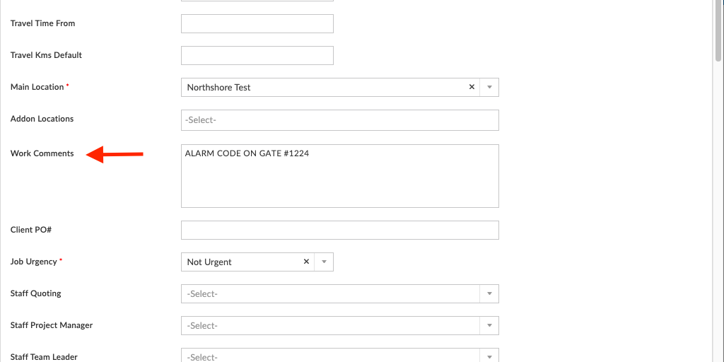Open the Staff Project Manager dropdown arrow

click(489, 325)
